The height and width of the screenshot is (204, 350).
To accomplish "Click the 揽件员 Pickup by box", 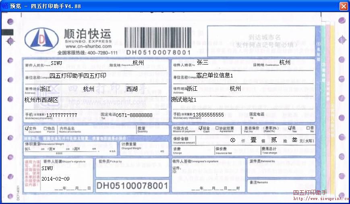I will tap(132, 168).
